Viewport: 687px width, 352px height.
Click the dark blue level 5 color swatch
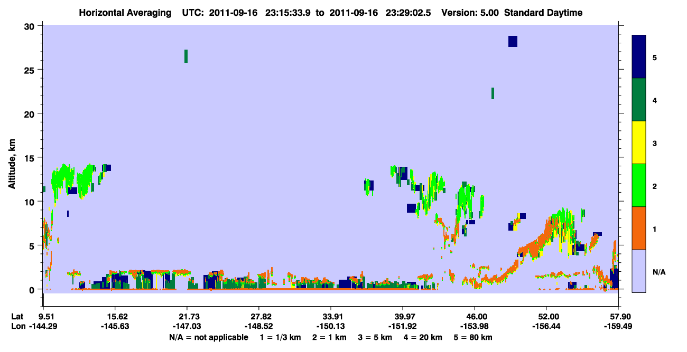click(x=639, y=56)
